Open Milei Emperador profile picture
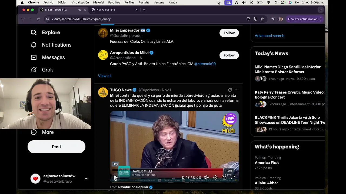346x194 pixels. pyautogui.click(x=103, y=33)
